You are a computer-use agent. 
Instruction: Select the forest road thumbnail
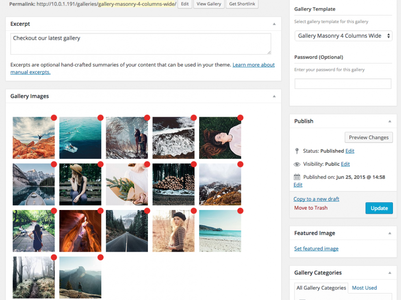coord(127,231)
